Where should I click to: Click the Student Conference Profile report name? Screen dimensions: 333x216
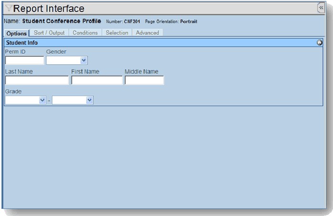click(x=61, y=21)
